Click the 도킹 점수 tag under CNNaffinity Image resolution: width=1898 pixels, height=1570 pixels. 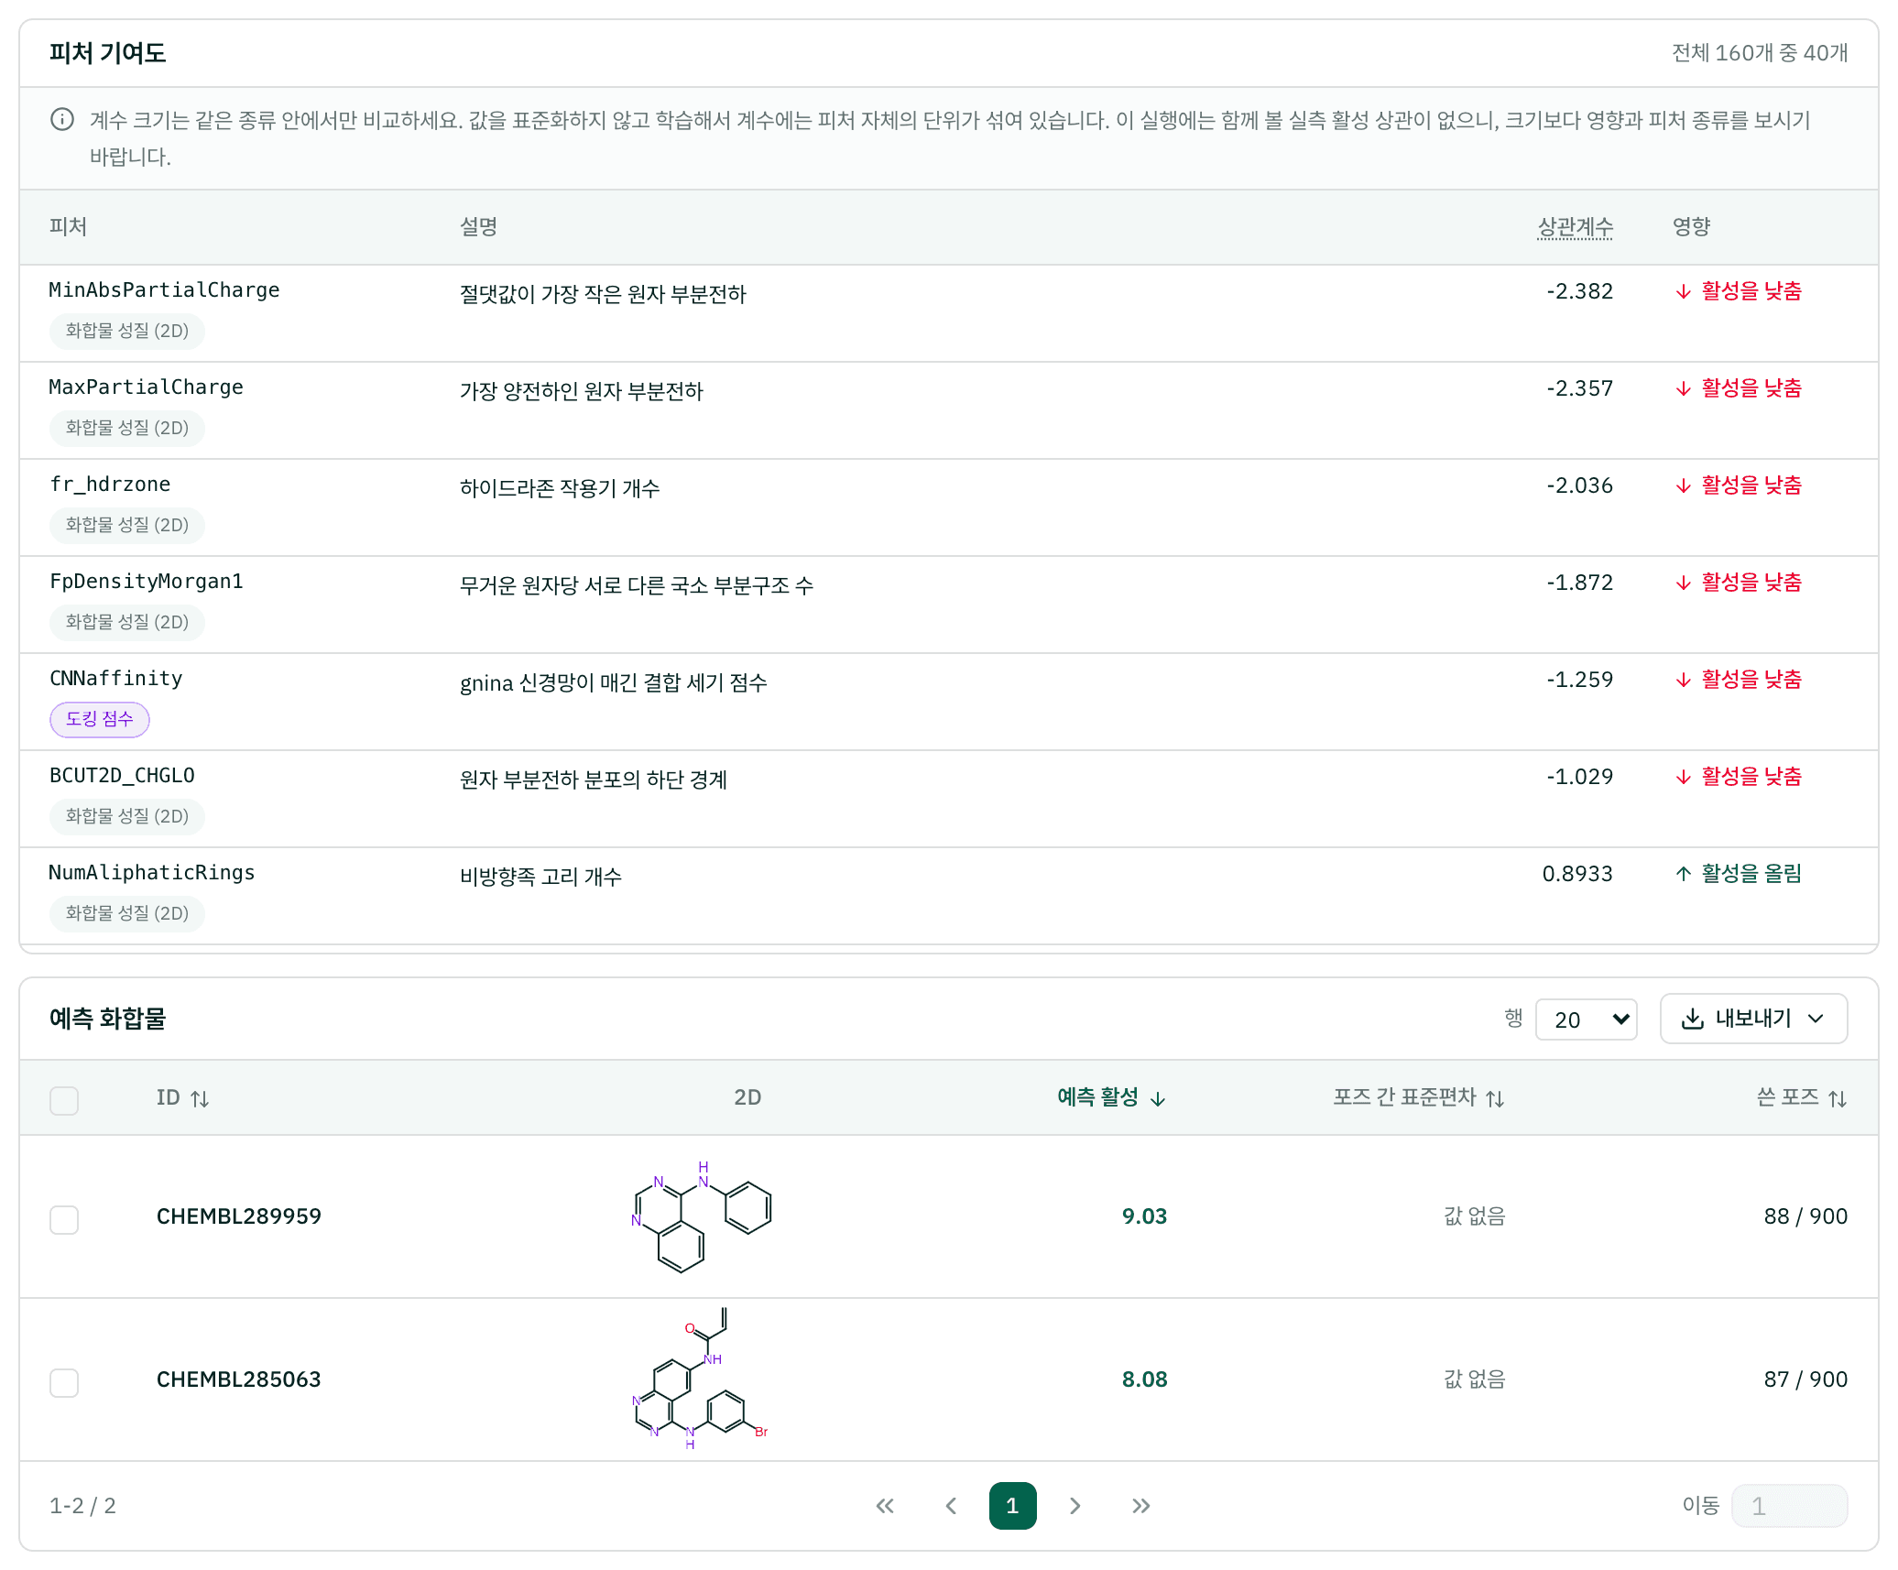(x=99, y=719)
